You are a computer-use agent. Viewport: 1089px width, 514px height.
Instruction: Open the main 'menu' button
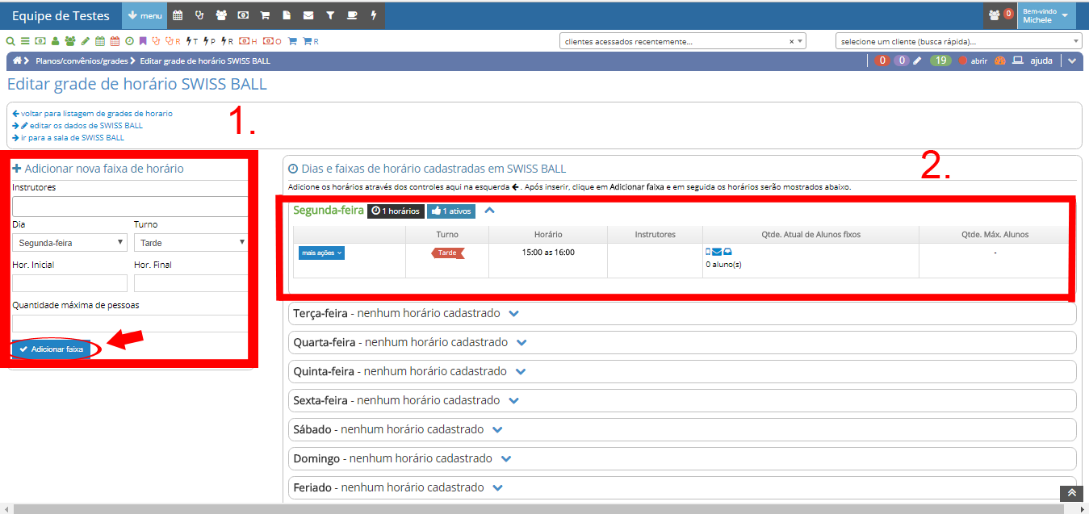tap(145, 15)
